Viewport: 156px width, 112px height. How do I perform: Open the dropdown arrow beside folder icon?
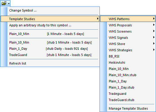click(x=9, y=4)
